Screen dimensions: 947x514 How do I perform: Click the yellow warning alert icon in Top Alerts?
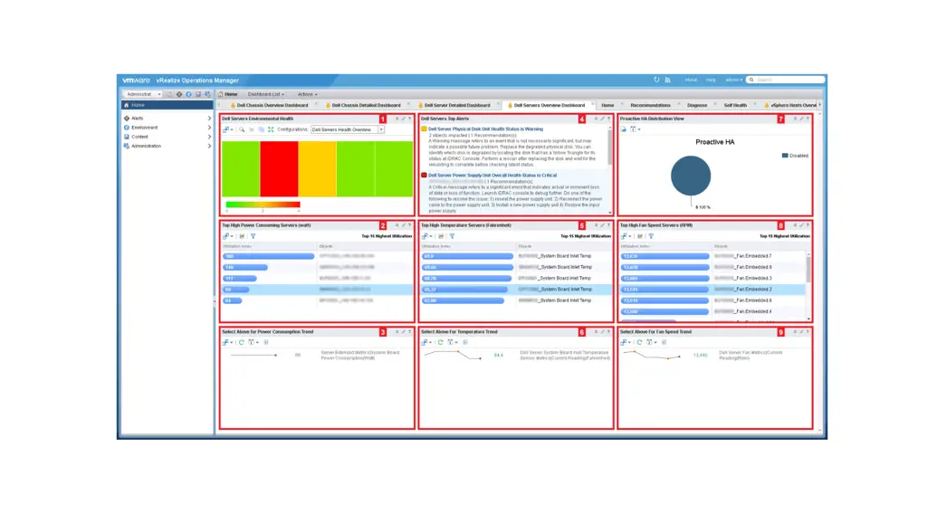(424, 128)
